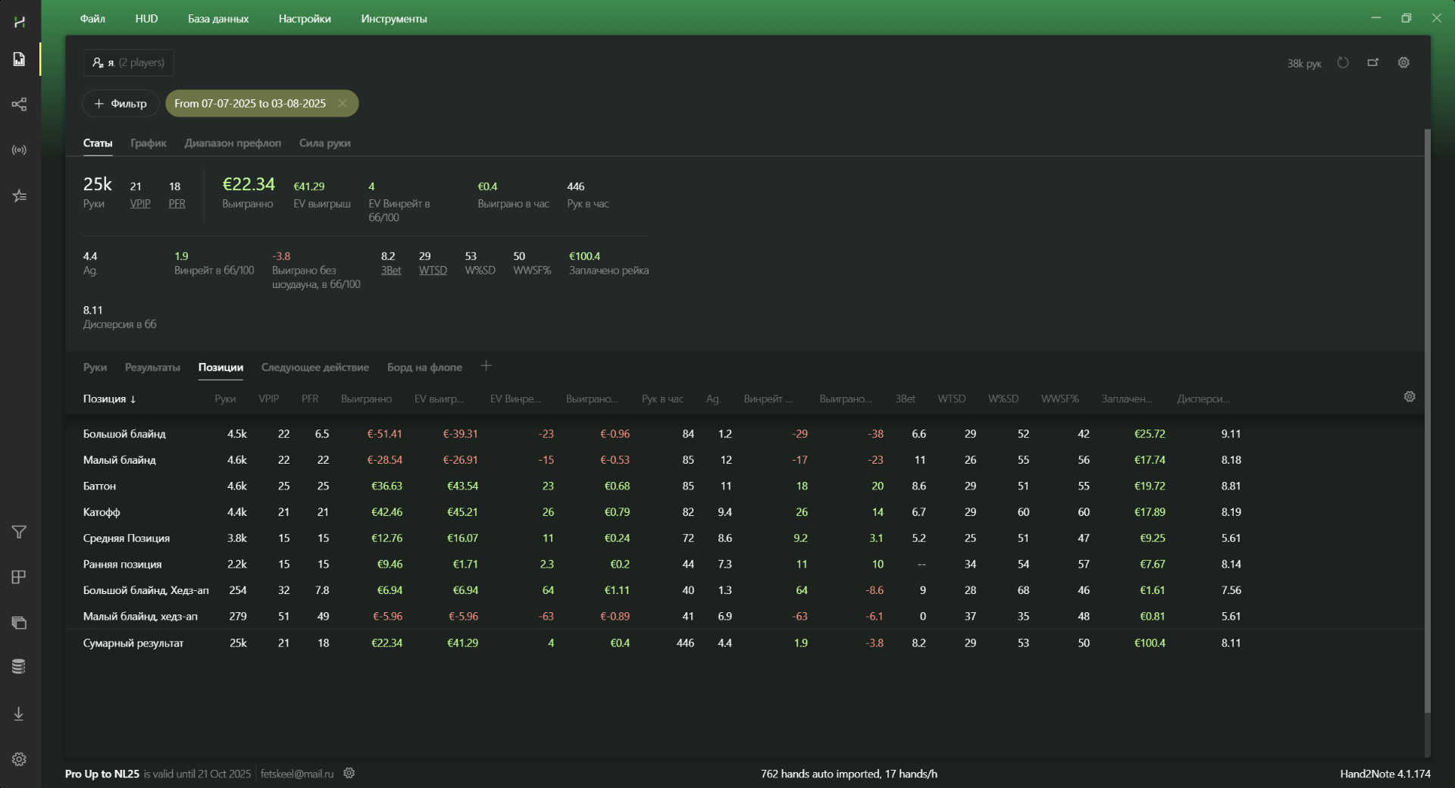This screenshot has height=788, width=1455.
Task: Select the Ранняя позиция row
Action: (744, 564)
